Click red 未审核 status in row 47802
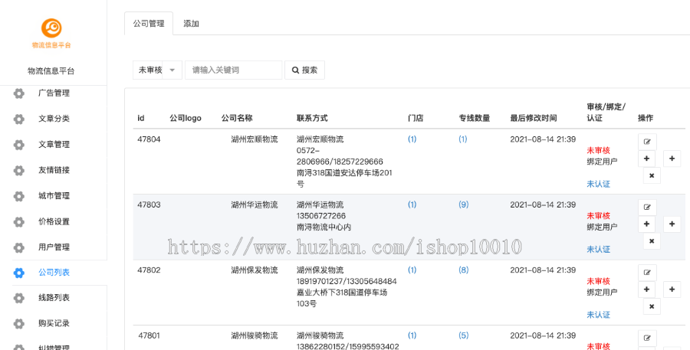Screen dimensions: 690x350 (x=599, y=281)
